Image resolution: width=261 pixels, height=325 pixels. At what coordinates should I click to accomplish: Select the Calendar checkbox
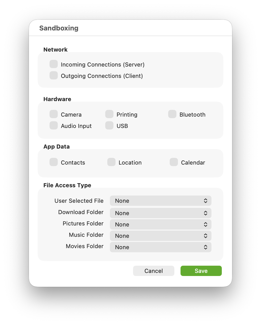tap(174, 162)
